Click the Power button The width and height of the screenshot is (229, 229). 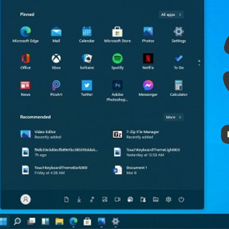tap(181, 199)
